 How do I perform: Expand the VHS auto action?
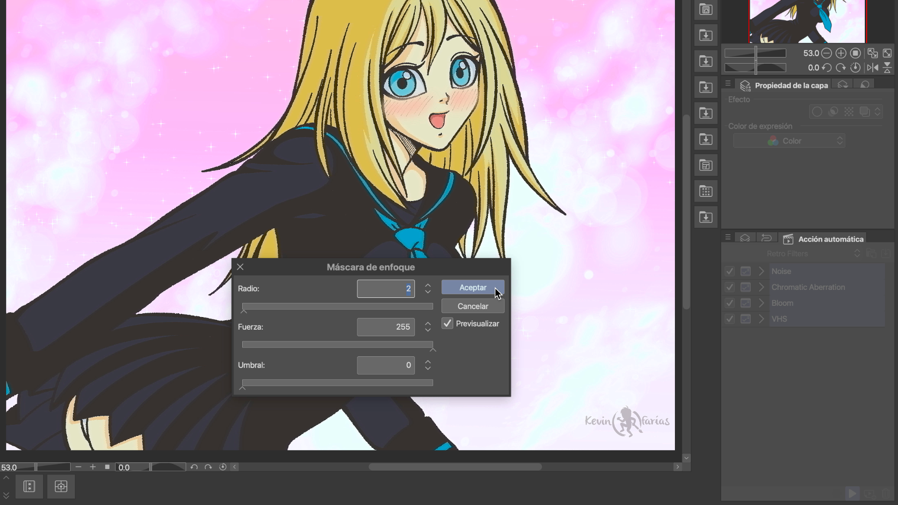(761, 319)
